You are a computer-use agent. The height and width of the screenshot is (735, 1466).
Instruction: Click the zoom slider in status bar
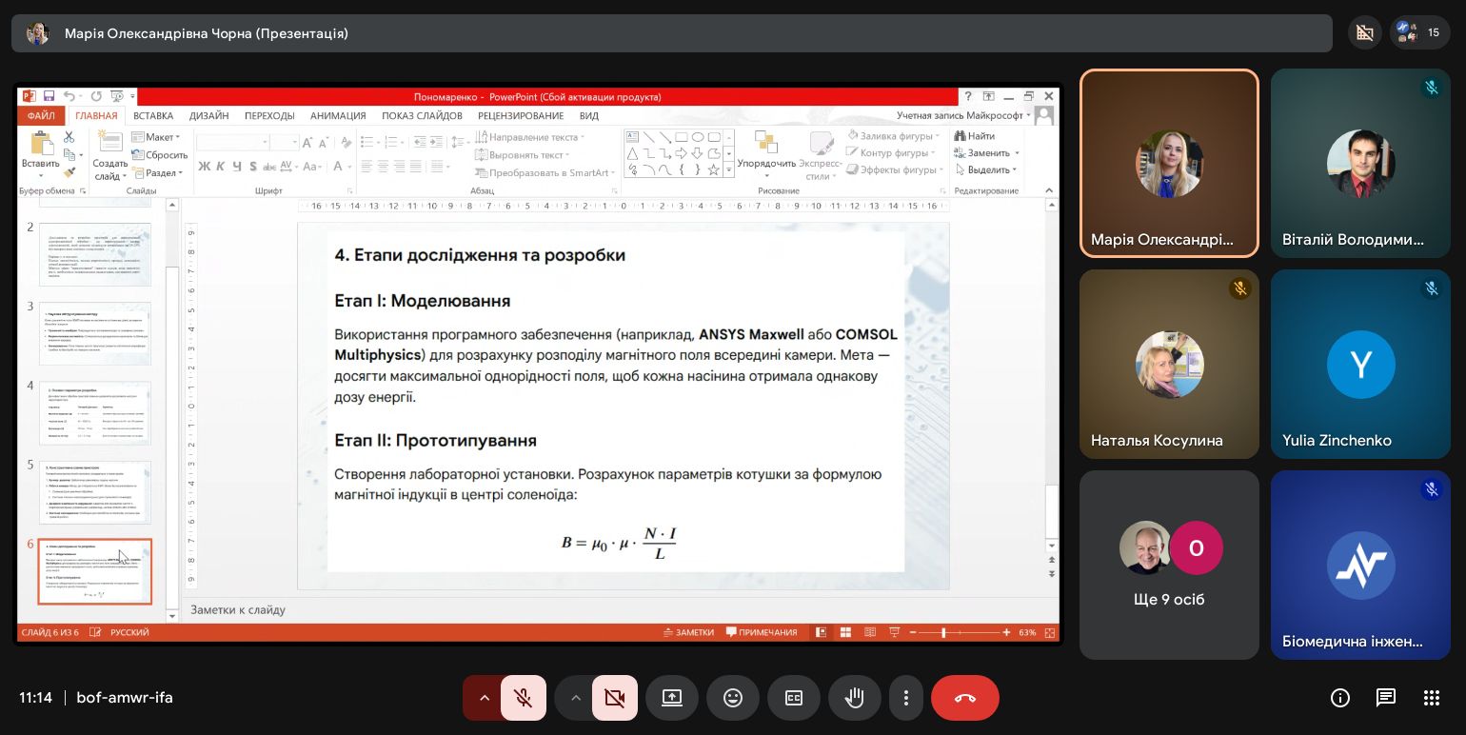pos(943,632)
